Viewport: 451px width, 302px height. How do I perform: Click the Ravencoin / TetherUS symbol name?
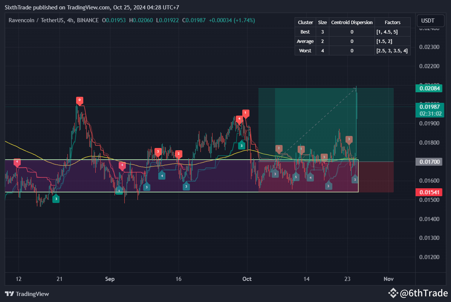[37, 20]
